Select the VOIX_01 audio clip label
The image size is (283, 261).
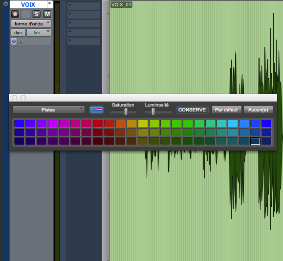[x=121, y=4]
